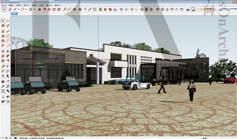Pick the Paint Bucket in top toolbar
Screen dimensions: 237x139
74,9
